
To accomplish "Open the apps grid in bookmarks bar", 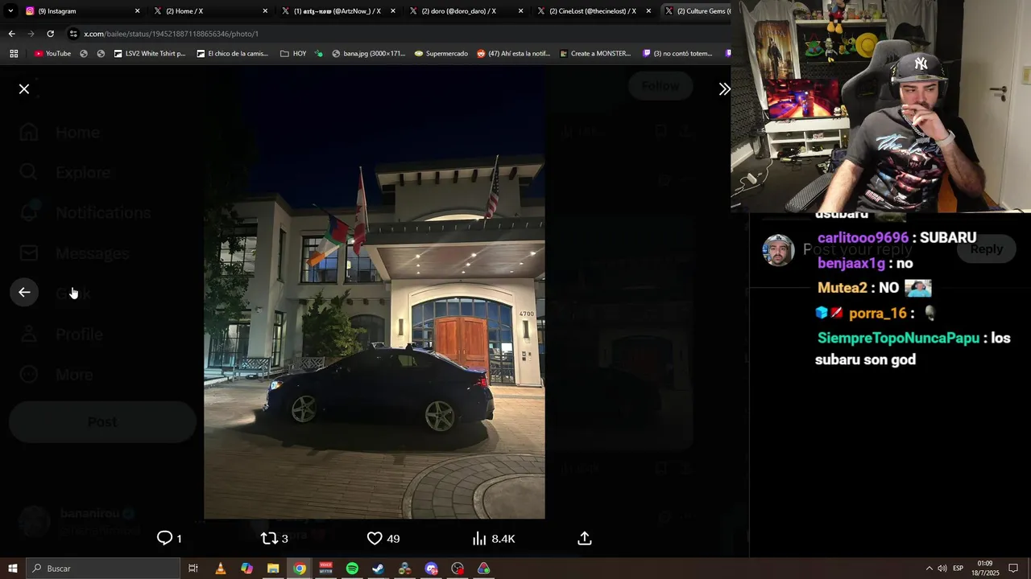I will click(x=14, y=54).
